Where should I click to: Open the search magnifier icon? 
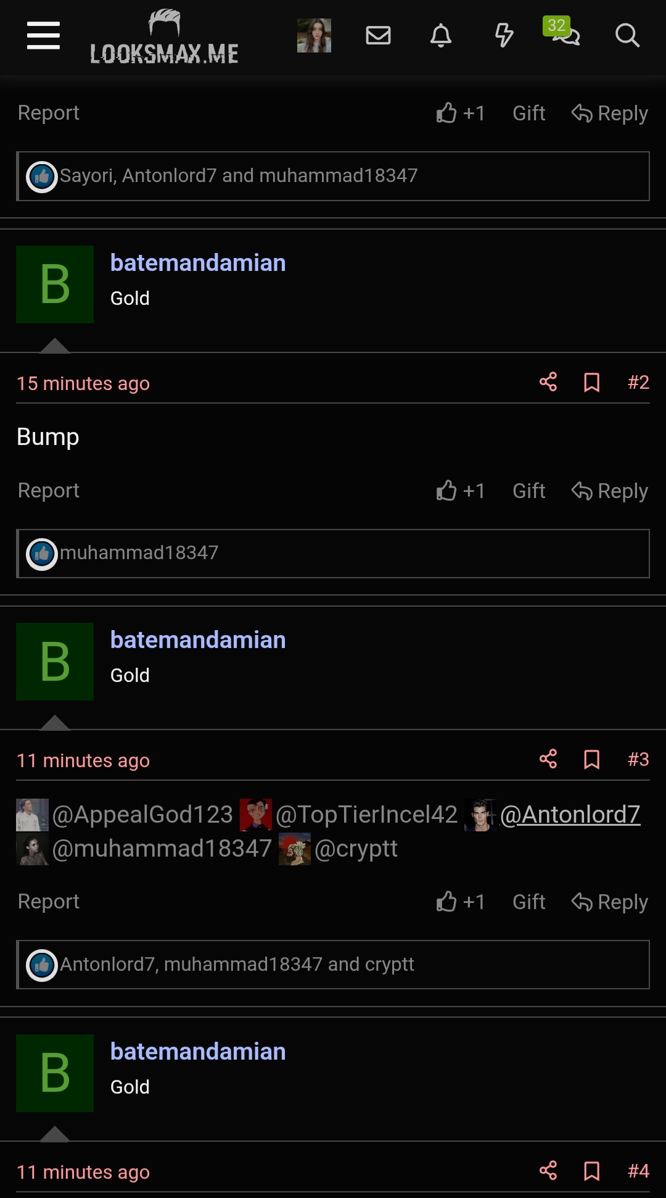click(627, 35)
